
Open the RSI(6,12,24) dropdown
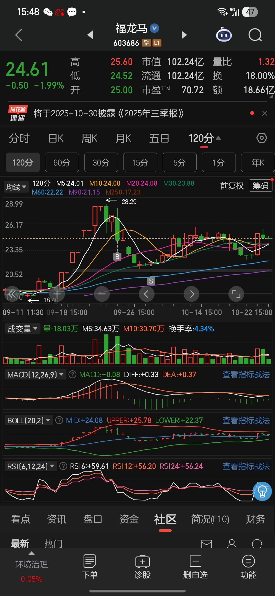point(31,466)
